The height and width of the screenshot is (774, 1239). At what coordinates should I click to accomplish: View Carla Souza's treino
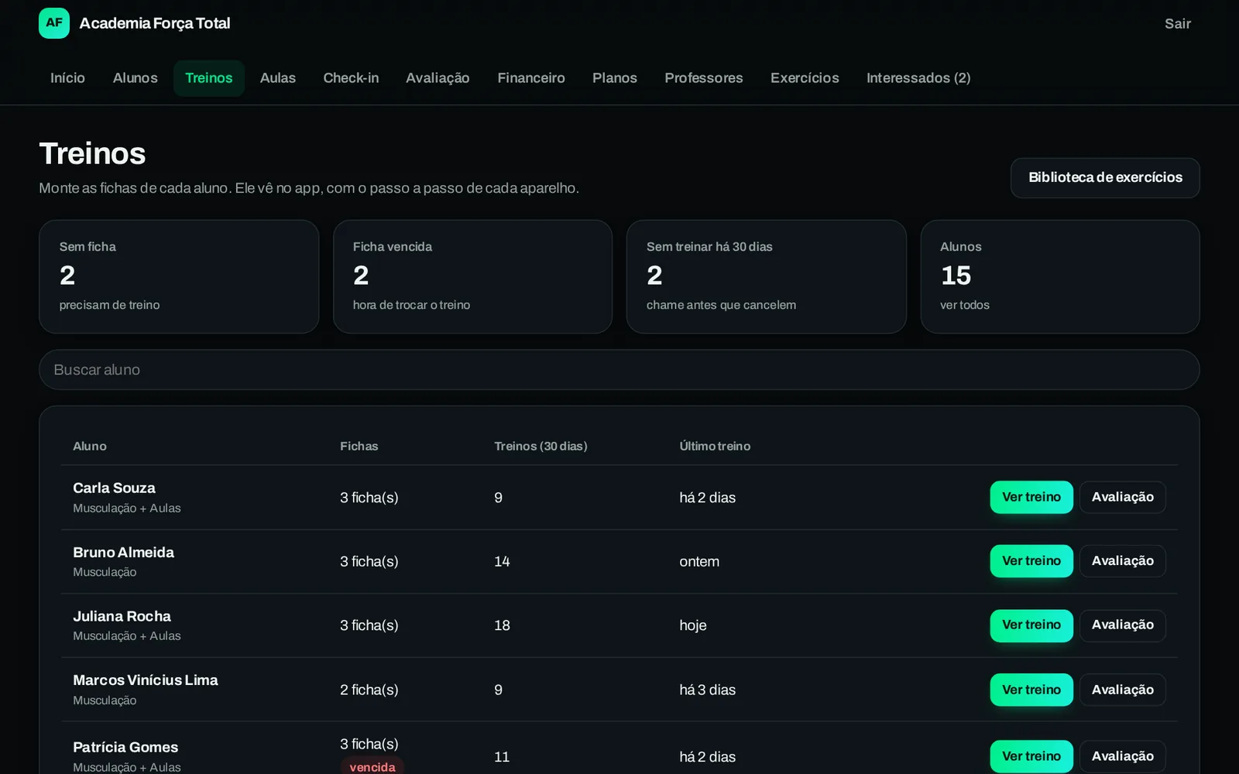(1031, 497)
